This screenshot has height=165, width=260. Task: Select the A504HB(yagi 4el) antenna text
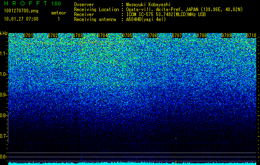tap(146, 19)
